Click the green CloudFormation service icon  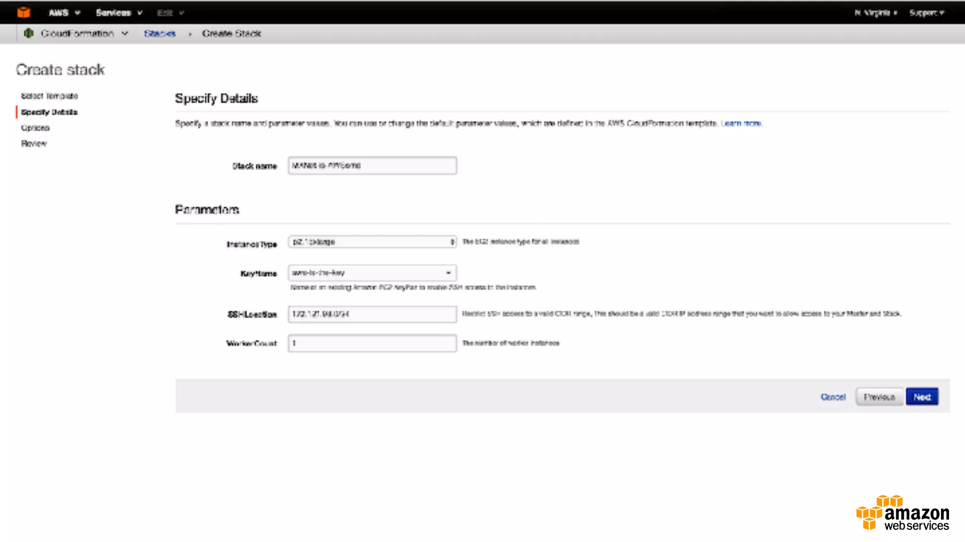click(x=29, y=33)
